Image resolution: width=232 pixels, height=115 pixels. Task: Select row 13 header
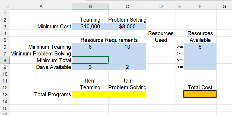coord(5,94)
